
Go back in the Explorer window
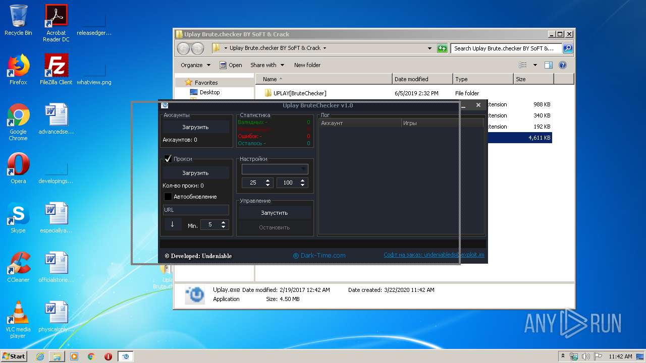(184, 48)
